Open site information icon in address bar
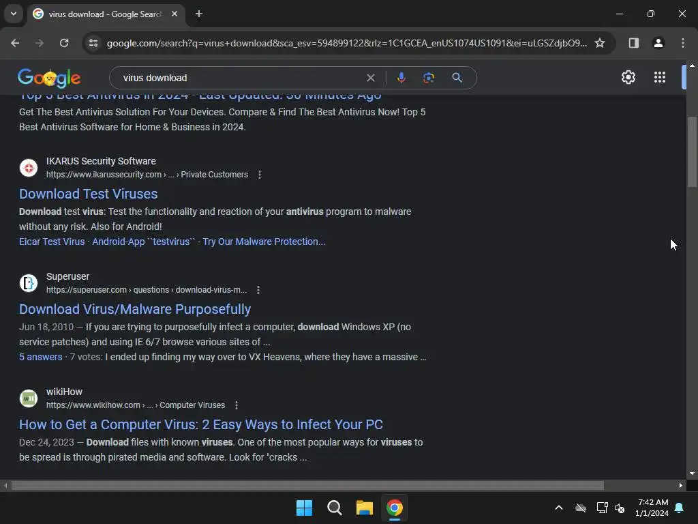 click(93, 43)
